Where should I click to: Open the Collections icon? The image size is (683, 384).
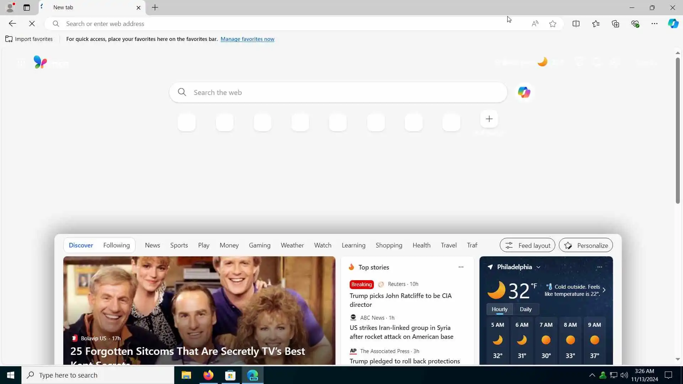point(615,23)
